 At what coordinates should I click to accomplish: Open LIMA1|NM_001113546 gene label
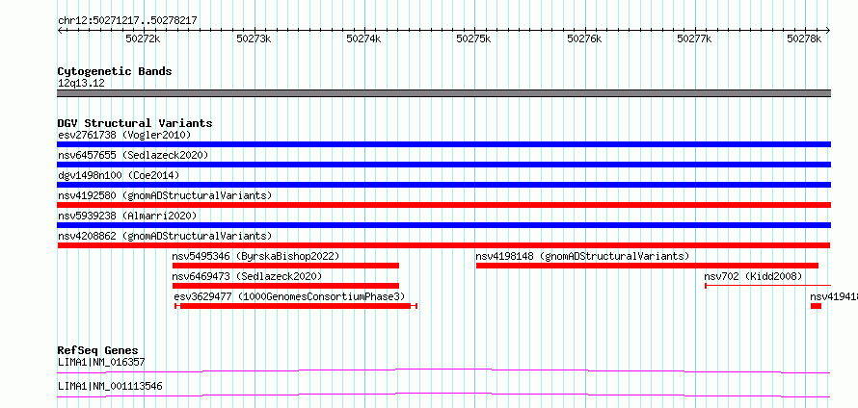coord(110,387)
